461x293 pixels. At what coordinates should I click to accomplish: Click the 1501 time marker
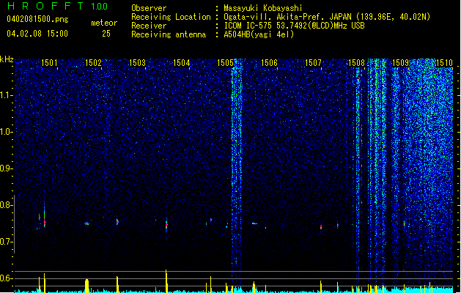(49, 63)
